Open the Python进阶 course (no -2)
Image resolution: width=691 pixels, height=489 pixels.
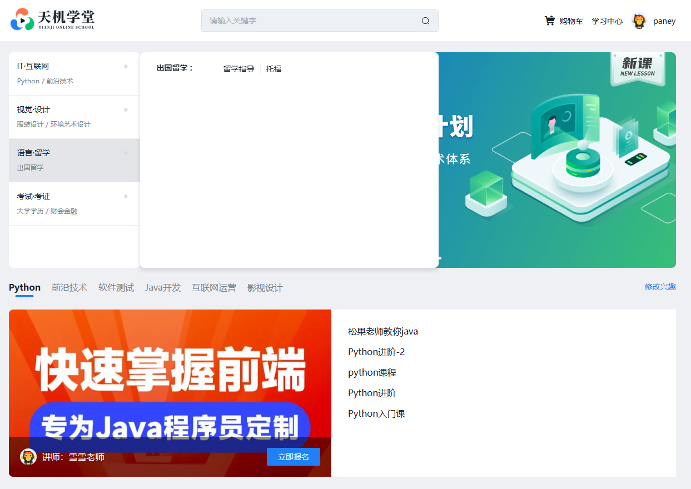372,393
